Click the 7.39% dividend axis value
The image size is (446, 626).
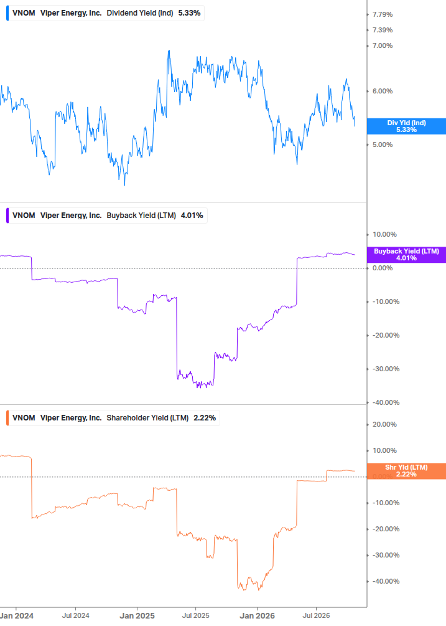[x=383, y=30]
